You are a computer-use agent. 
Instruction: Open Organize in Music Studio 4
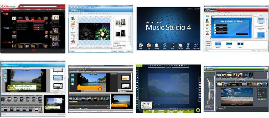coord(157,46)
